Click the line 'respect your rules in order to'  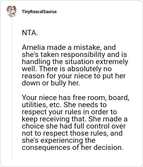coord(69,112)
